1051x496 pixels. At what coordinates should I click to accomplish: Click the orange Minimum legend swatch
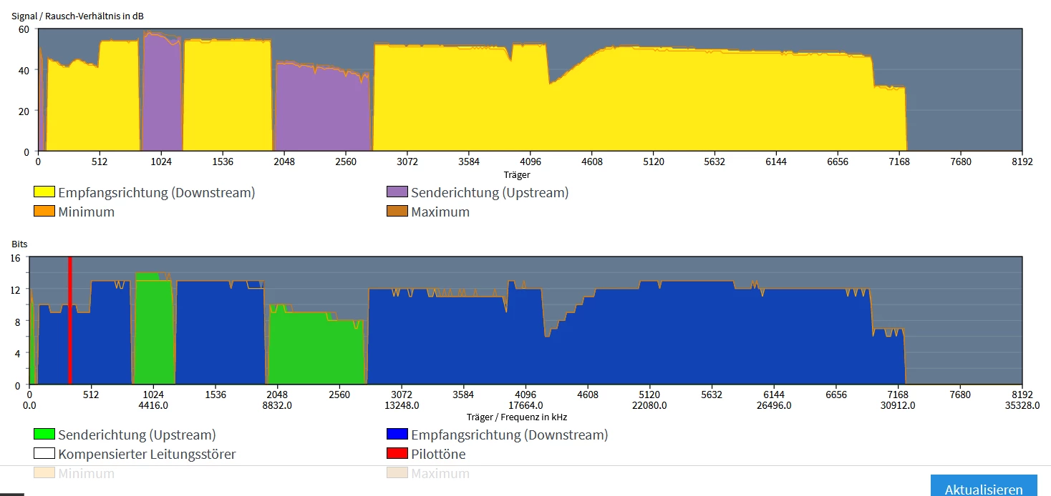coord(44,212)
